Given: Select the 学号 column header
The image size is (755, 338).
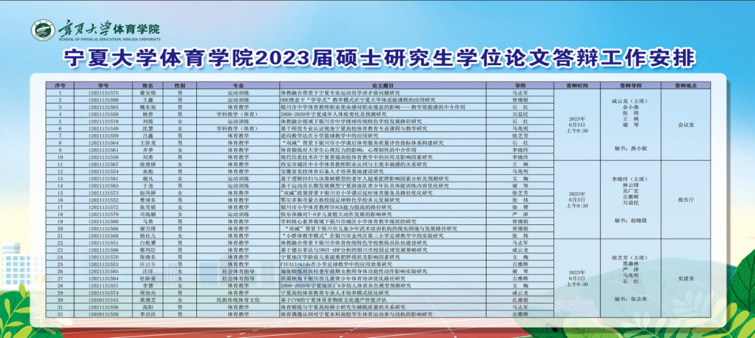Looking at the screenshot, I should [x=103, y=85].
